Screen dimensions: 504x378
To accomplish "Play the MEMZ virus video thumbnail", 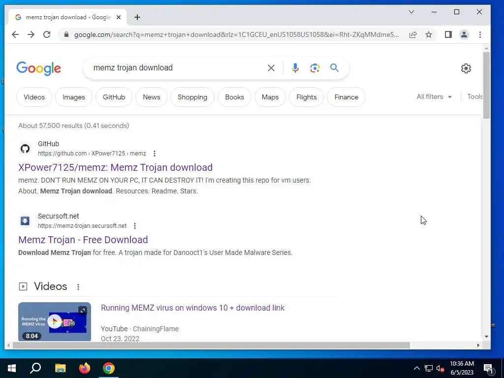I will 55,321.
